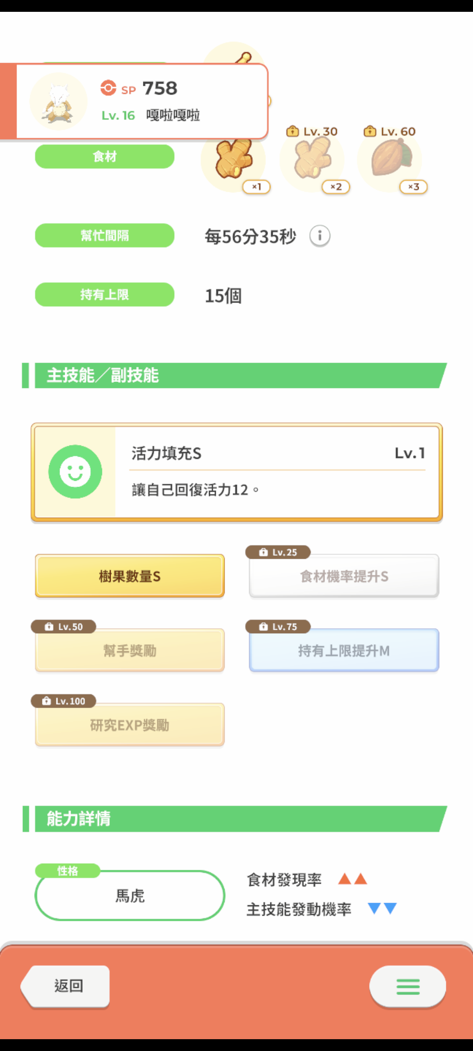This screenshot has width=473, height=1051.
Task: Select the locked 研究EXP獎勵 sub skill
Action: (130, 725)
